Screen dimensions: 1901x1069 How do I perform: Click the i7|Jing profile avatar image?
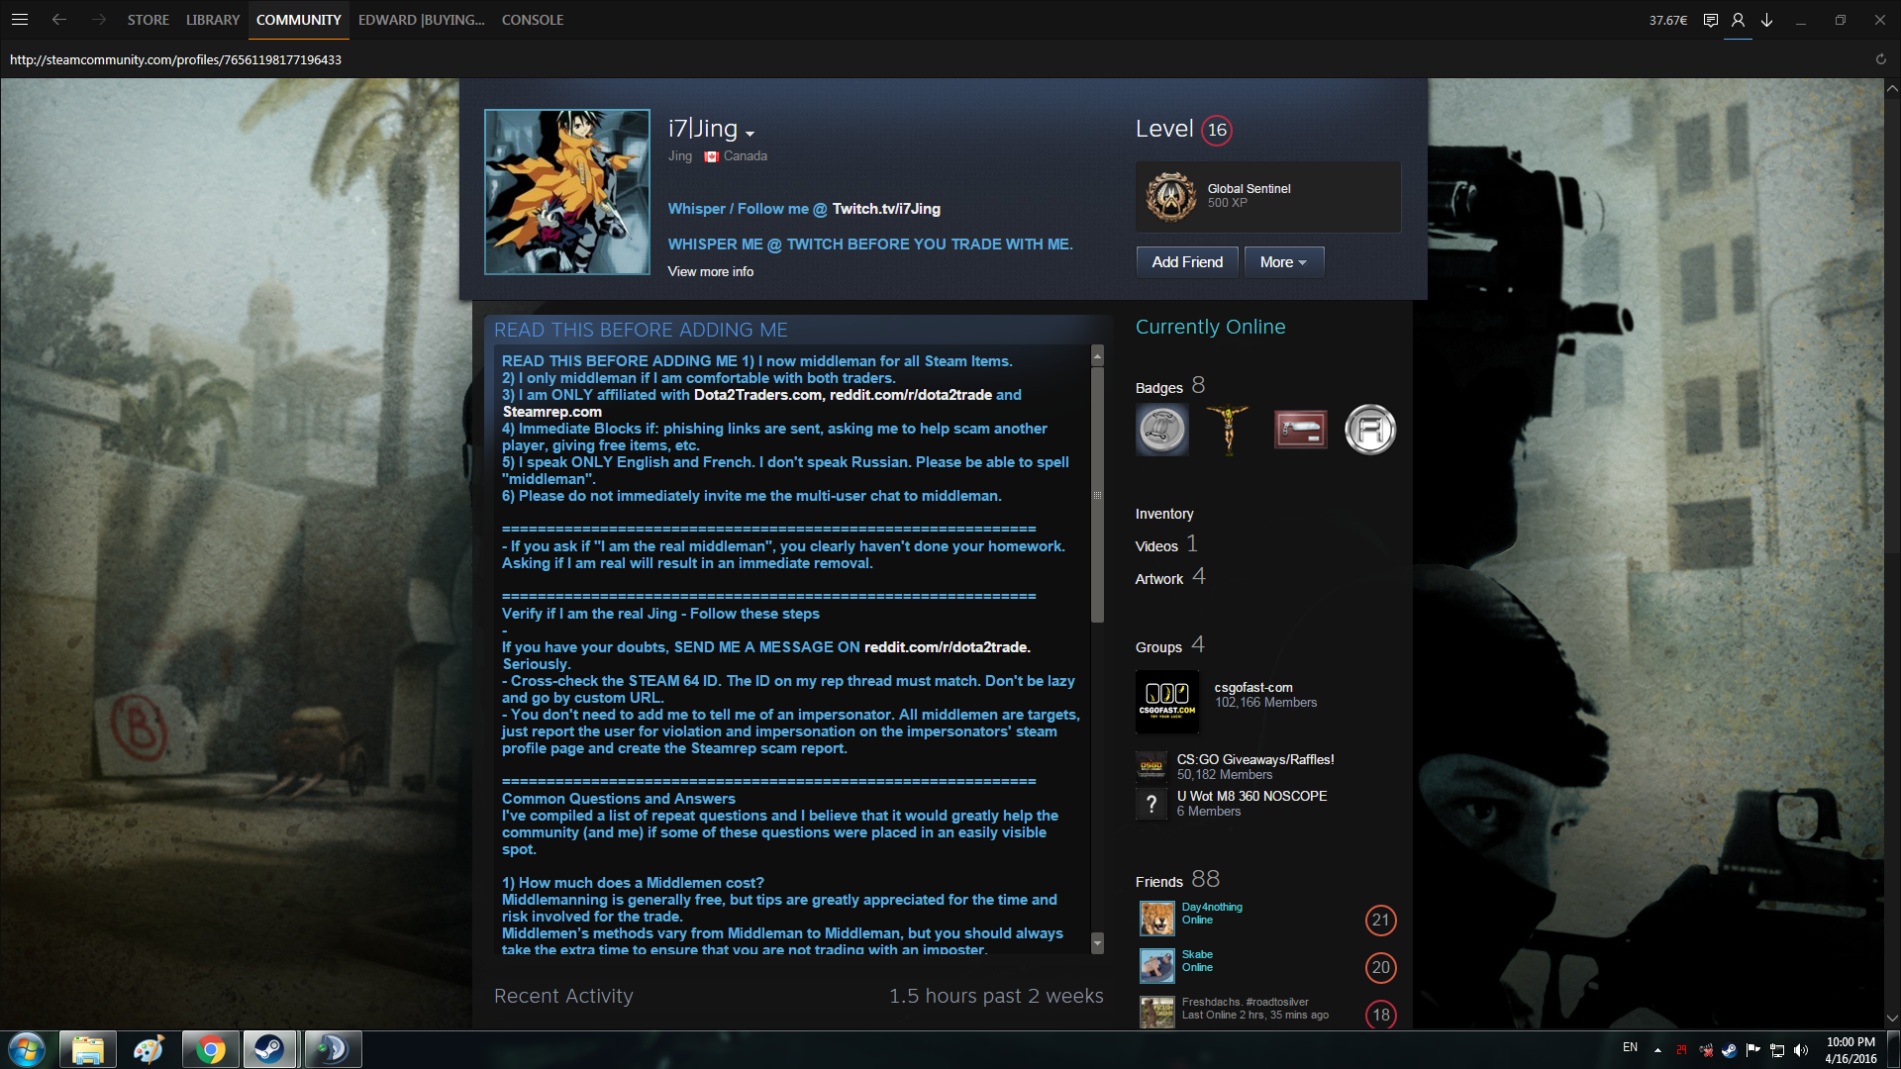coord(566,192)
